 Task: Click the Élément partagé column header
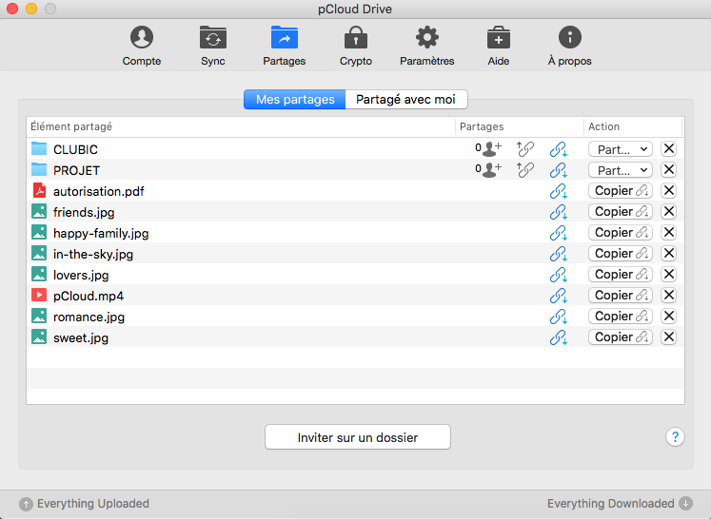(x=241, y=126)
